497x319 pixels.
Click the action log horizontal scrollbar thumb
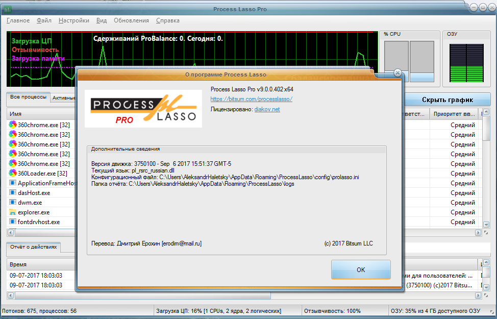[143, 296]
